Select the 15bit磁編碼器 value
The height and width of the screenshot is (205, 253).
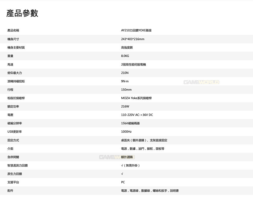130,123
